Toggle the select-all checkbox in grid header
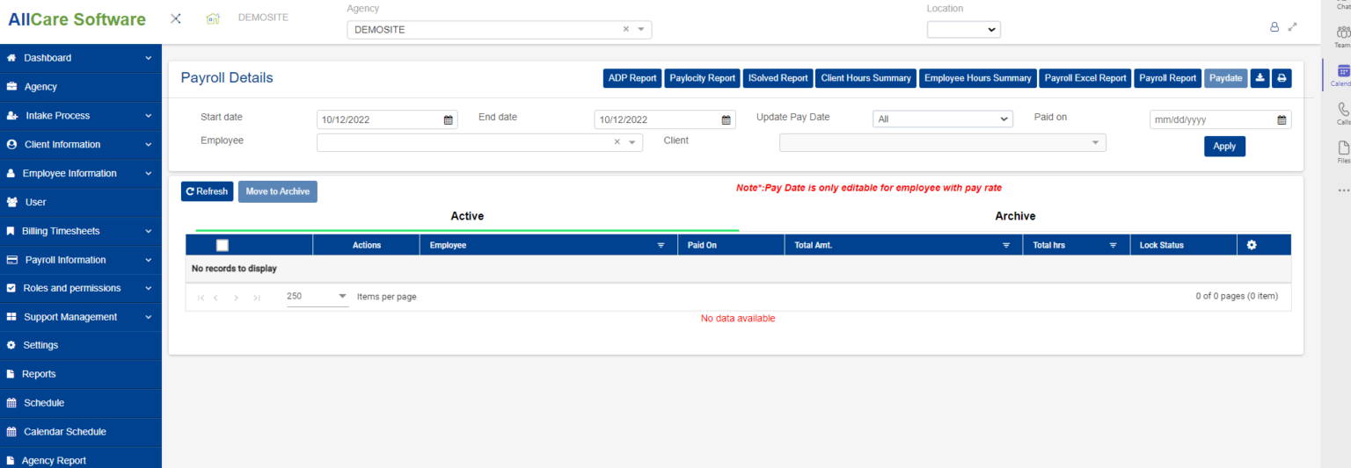This screenshot has height=468, width=1351. [x=223, y=245]
